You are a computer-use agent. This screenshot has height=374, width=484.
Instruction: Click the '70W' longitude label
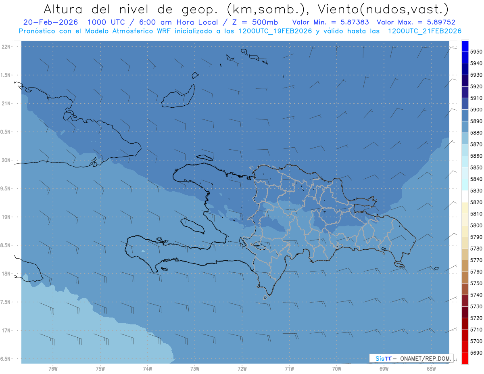(337, 369)
